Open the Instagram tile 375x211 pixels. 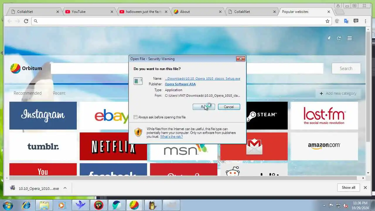[43, 115]
